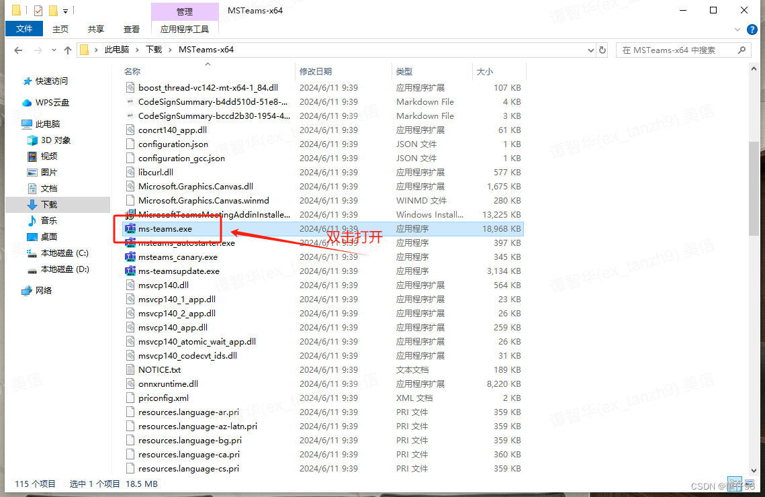Click the back navigation arrow
Viewport: 765px width, 497px height.
pyautogui.click(x=19, y=50)
